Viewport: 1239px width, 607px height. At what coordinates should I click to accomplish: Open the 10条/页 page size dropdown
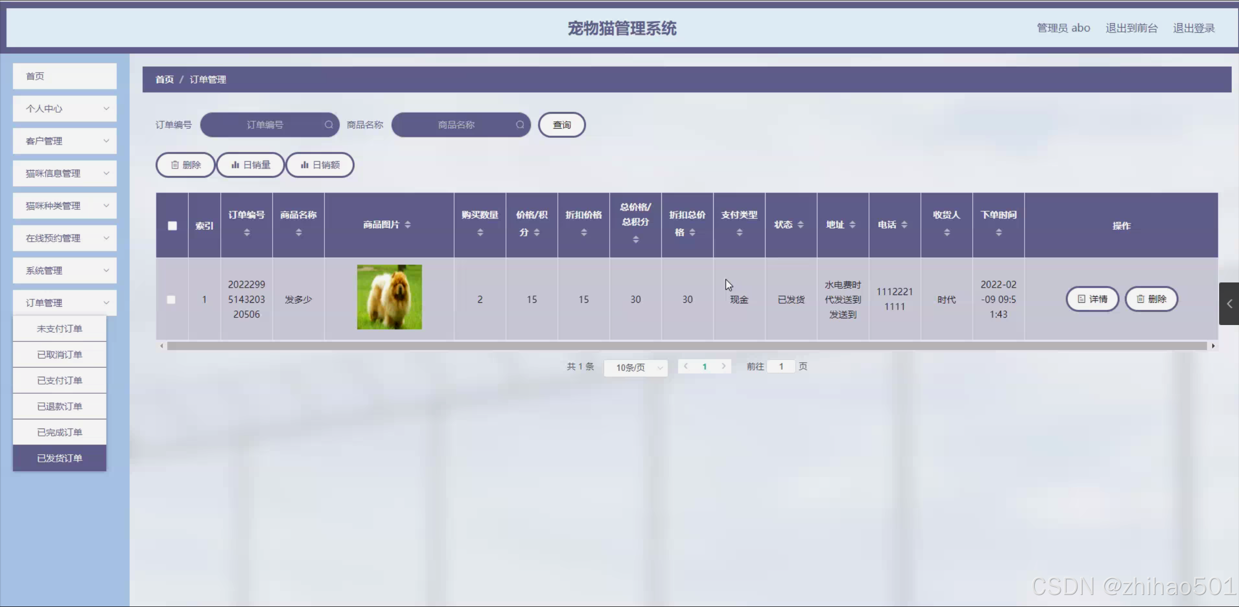[636, 368]
